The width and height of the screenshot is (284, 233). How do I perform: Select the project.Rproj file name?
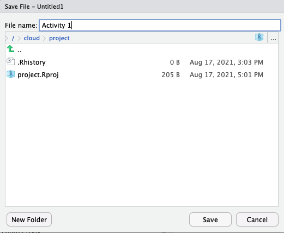point(38,75)
